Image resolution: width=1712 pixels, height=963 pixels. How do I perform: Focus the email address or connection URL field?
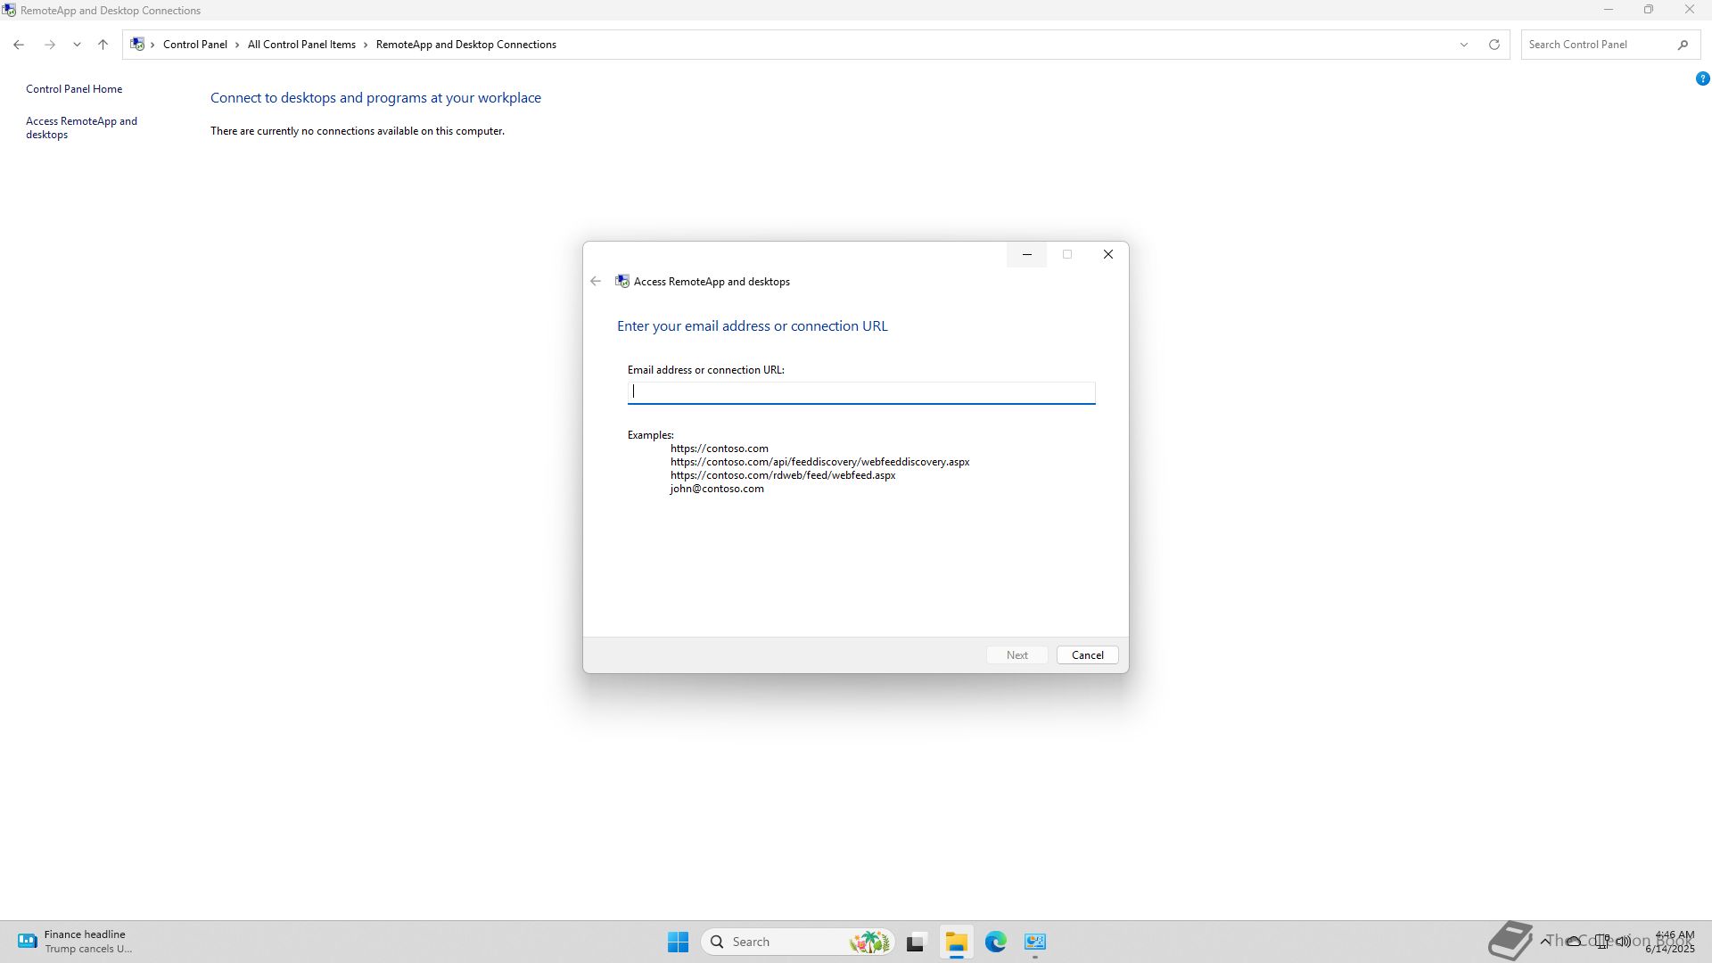click(x=860, y=392)
